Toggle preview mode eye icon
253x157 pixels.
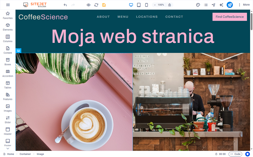89,5
